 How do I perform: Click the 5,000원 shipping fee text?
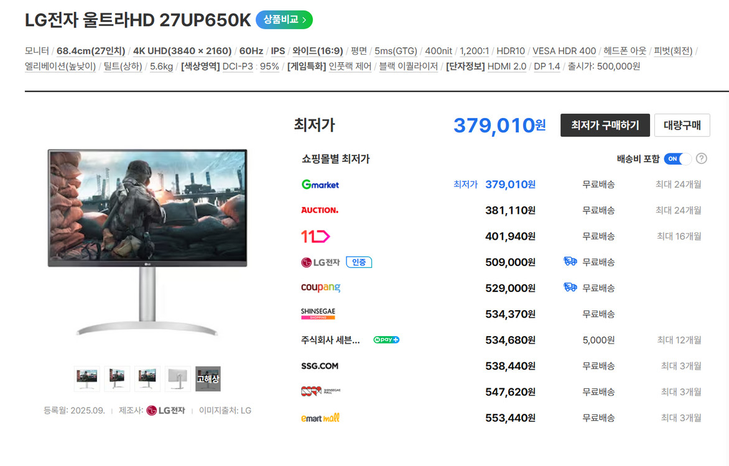click(x=598, y=340)
